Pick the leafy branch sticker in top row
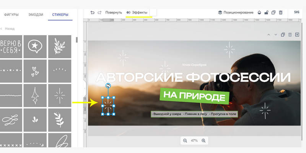The width and height of the screenshot is (306, 153). [60, 47]
